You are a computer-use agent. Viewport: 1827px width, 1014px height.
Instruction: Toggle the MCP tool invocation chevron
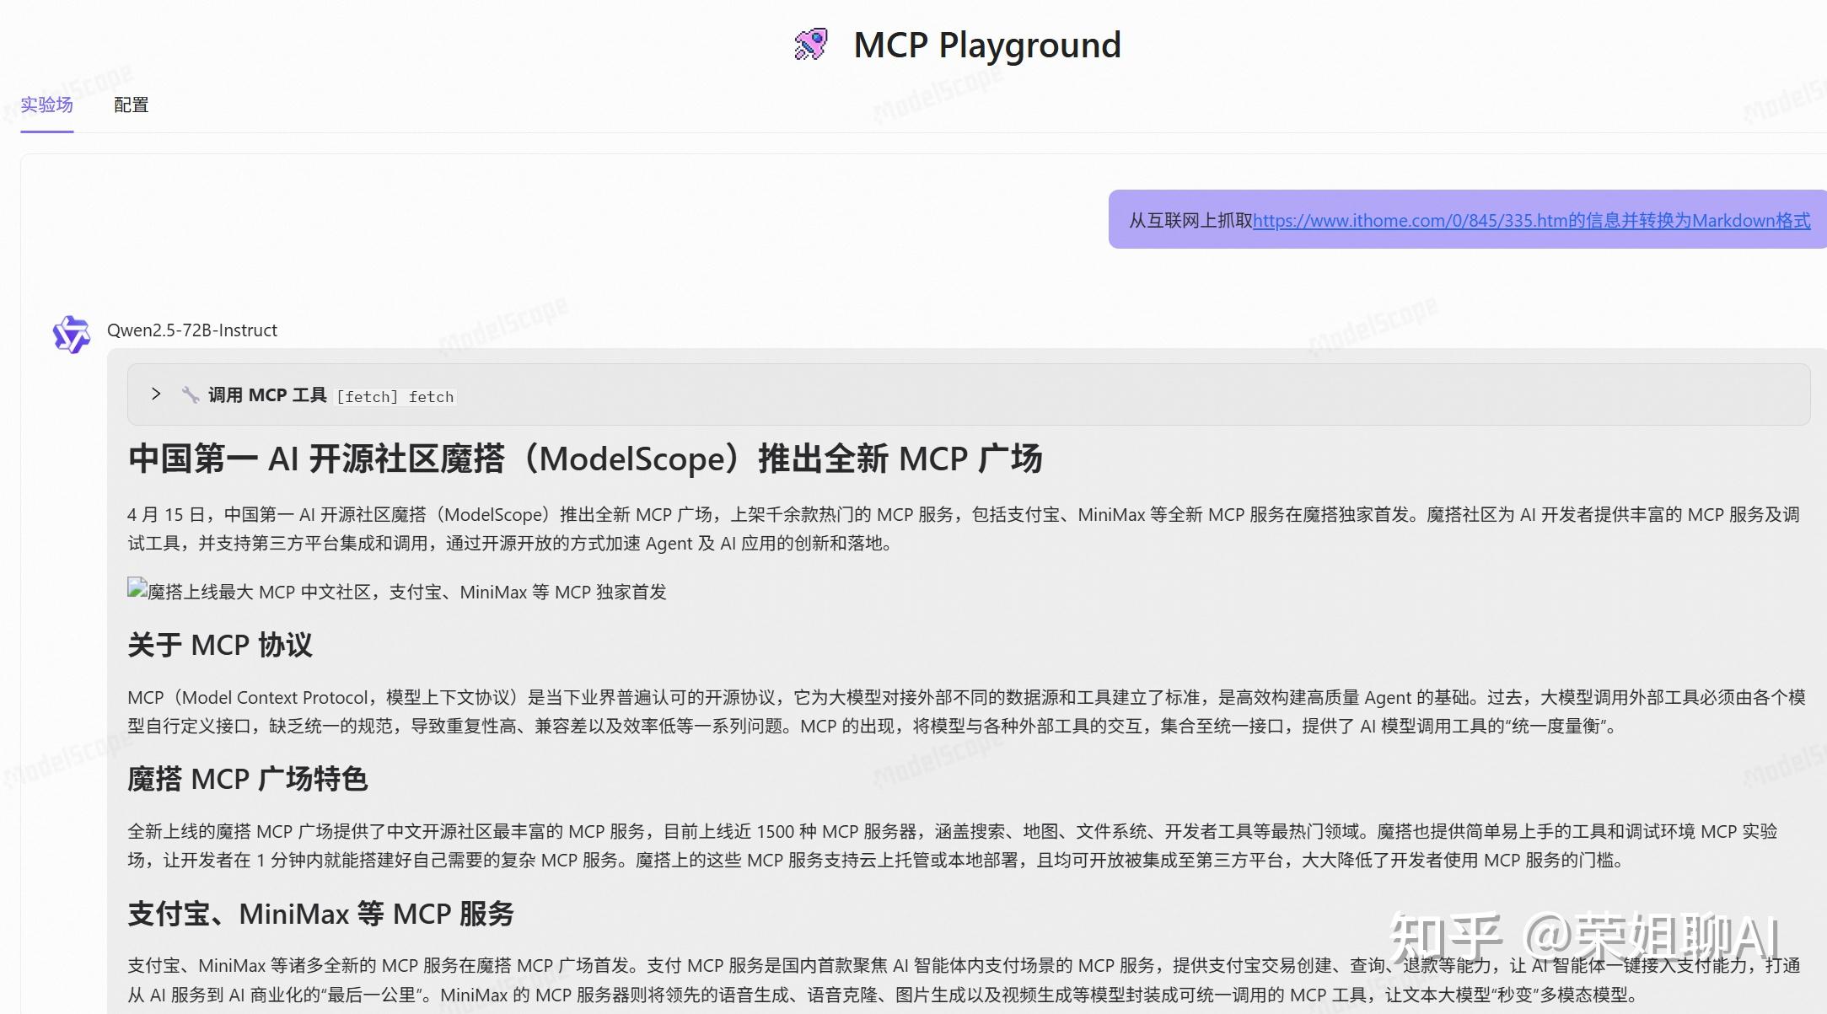click(x=155, y=394)
